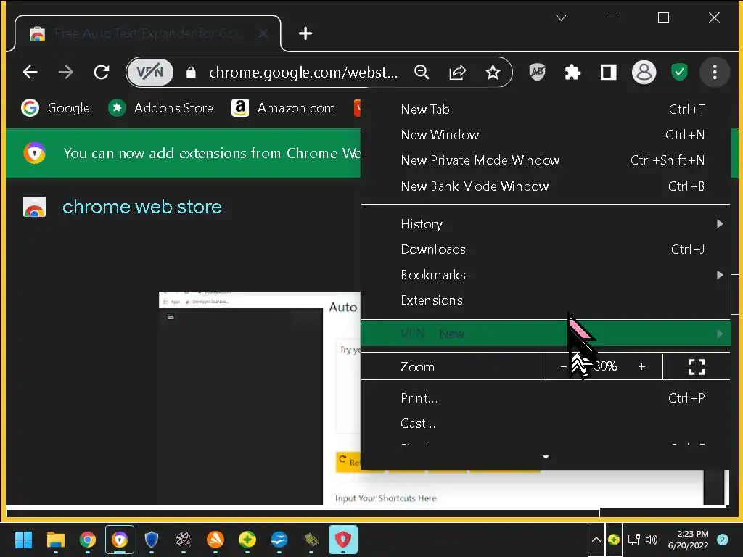The image size is (743, 557).
Task: Open the AB adblock shield extension
Action: pyautogui.click(x=537, y=72)
